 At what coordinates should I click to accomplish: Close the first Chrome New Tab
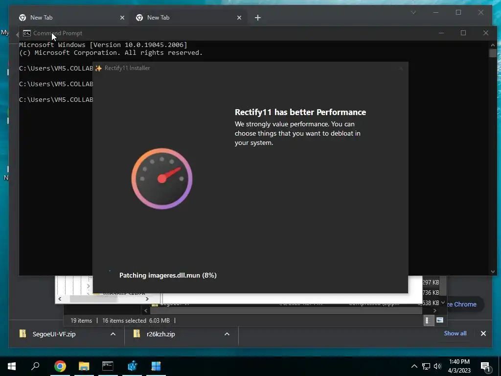pyautogui.click(x=122, y=18)
